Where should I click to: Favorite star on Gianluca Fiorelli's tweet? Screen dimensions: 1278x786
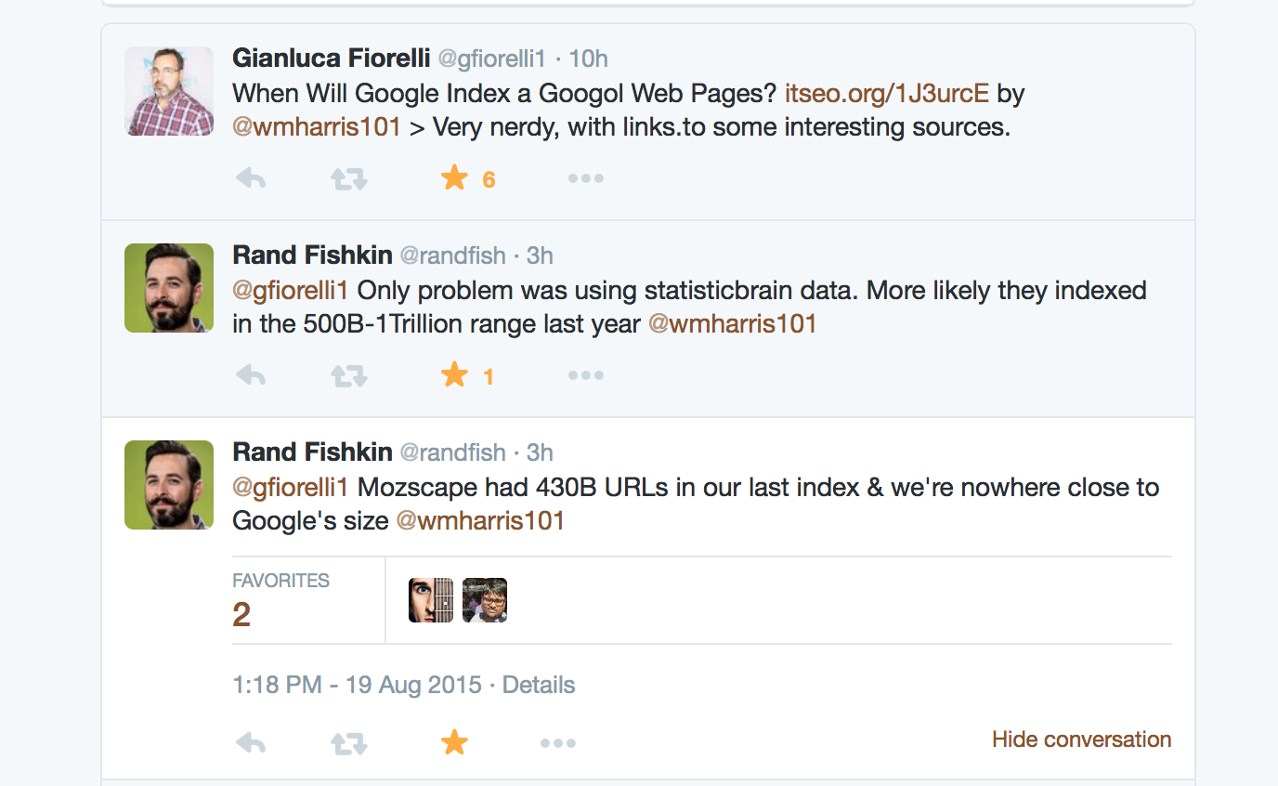tap(454, 177)
